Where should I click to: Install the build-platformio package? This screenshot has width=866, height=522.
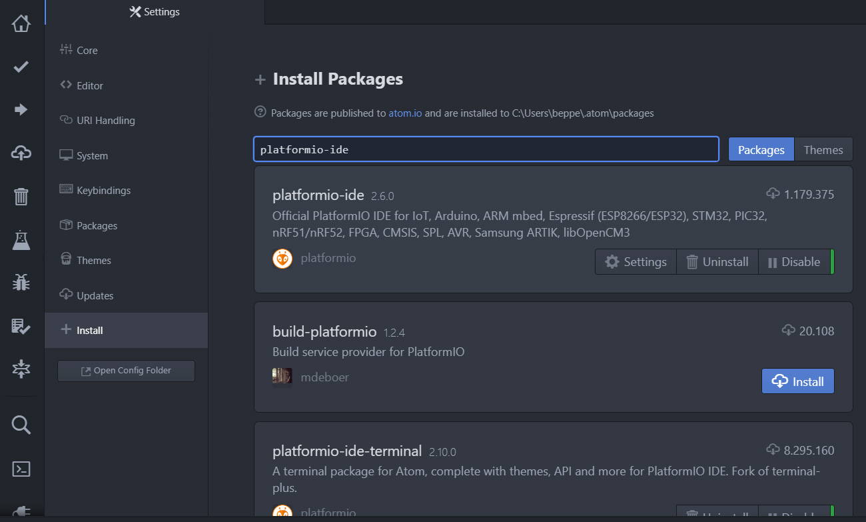point(798,381)
